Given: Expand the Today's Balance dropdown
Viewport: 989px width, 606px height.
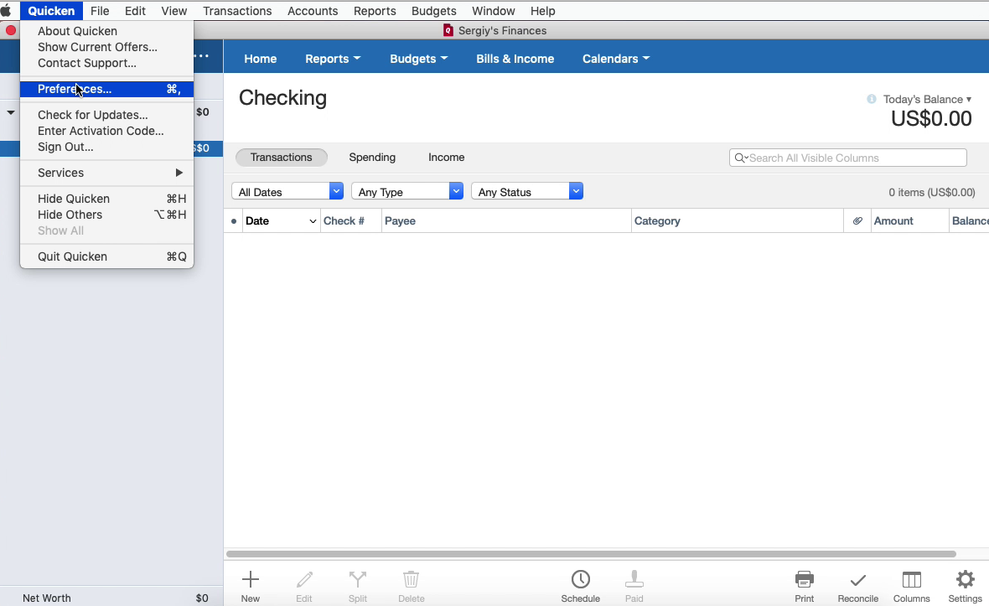Looking at the screenshot, I should point(927,99).
